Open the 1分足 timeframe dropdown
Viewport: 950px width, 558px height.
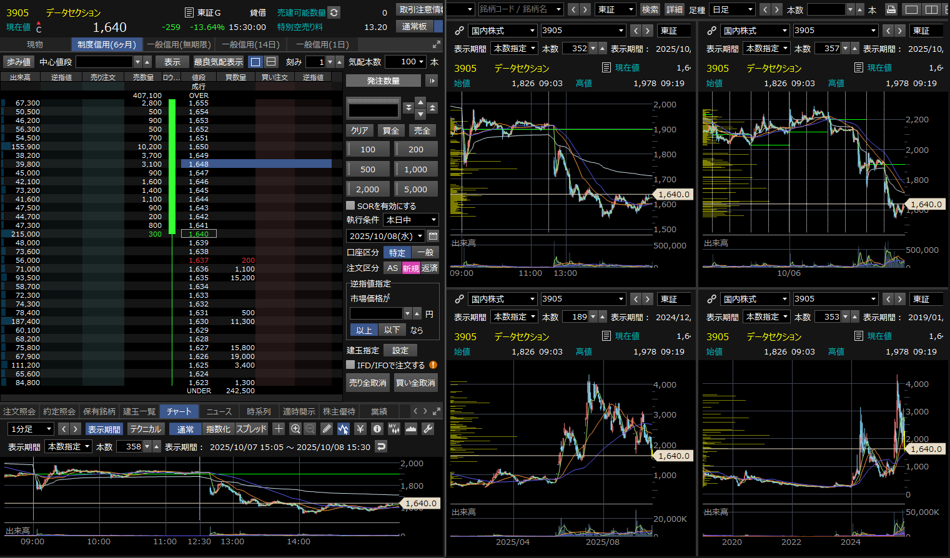pos(31,429)
